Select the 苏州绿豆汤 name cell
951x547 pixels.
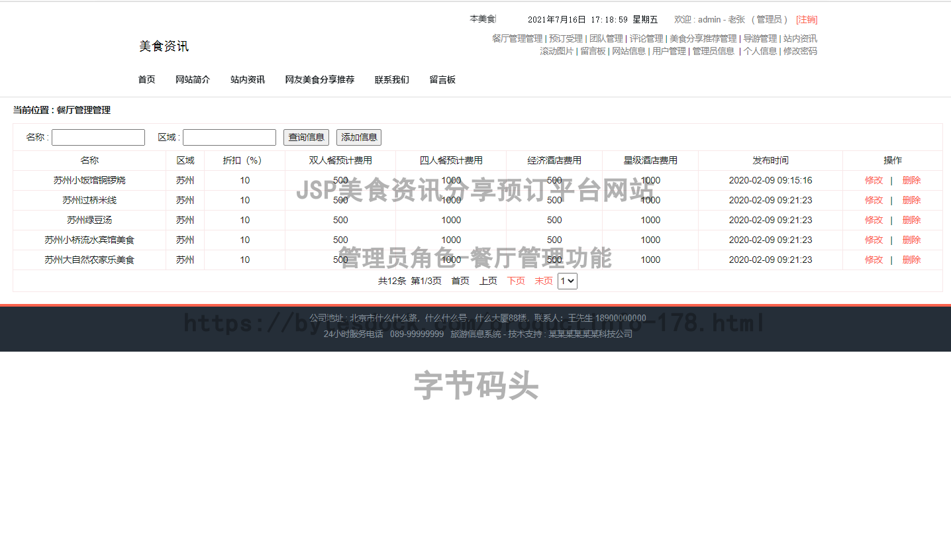tap(89, 220)
